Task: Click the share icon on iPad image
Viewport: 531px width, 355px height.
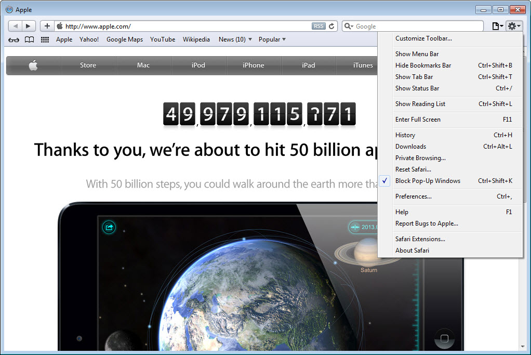Action: (x=109, y=227)
